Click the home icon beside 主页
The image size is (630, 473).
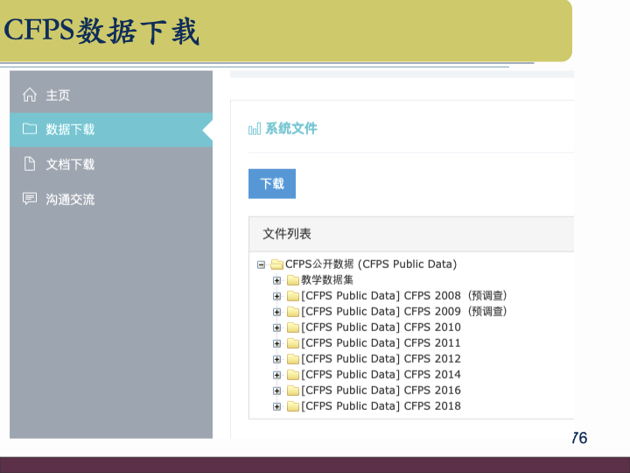(30, 95)
